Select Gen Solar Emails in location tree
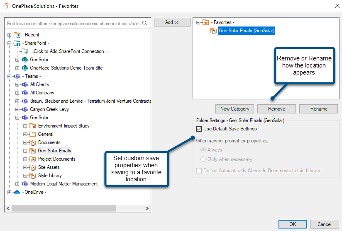 (x=54, y=151)
